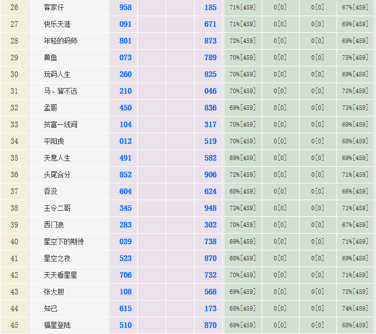Image resolution: width=376 pixels, height=334 pixels.
Task: Open the 福星登陆 entry
Action: [x=57, y=325]
